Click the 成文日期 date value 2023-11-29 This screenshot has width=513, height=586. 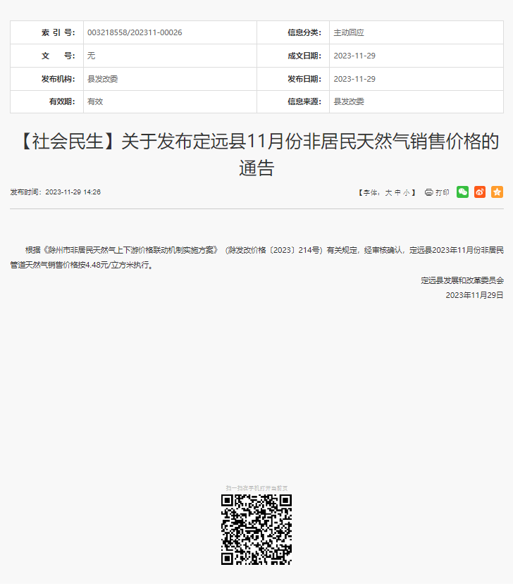tap(354, 56)
